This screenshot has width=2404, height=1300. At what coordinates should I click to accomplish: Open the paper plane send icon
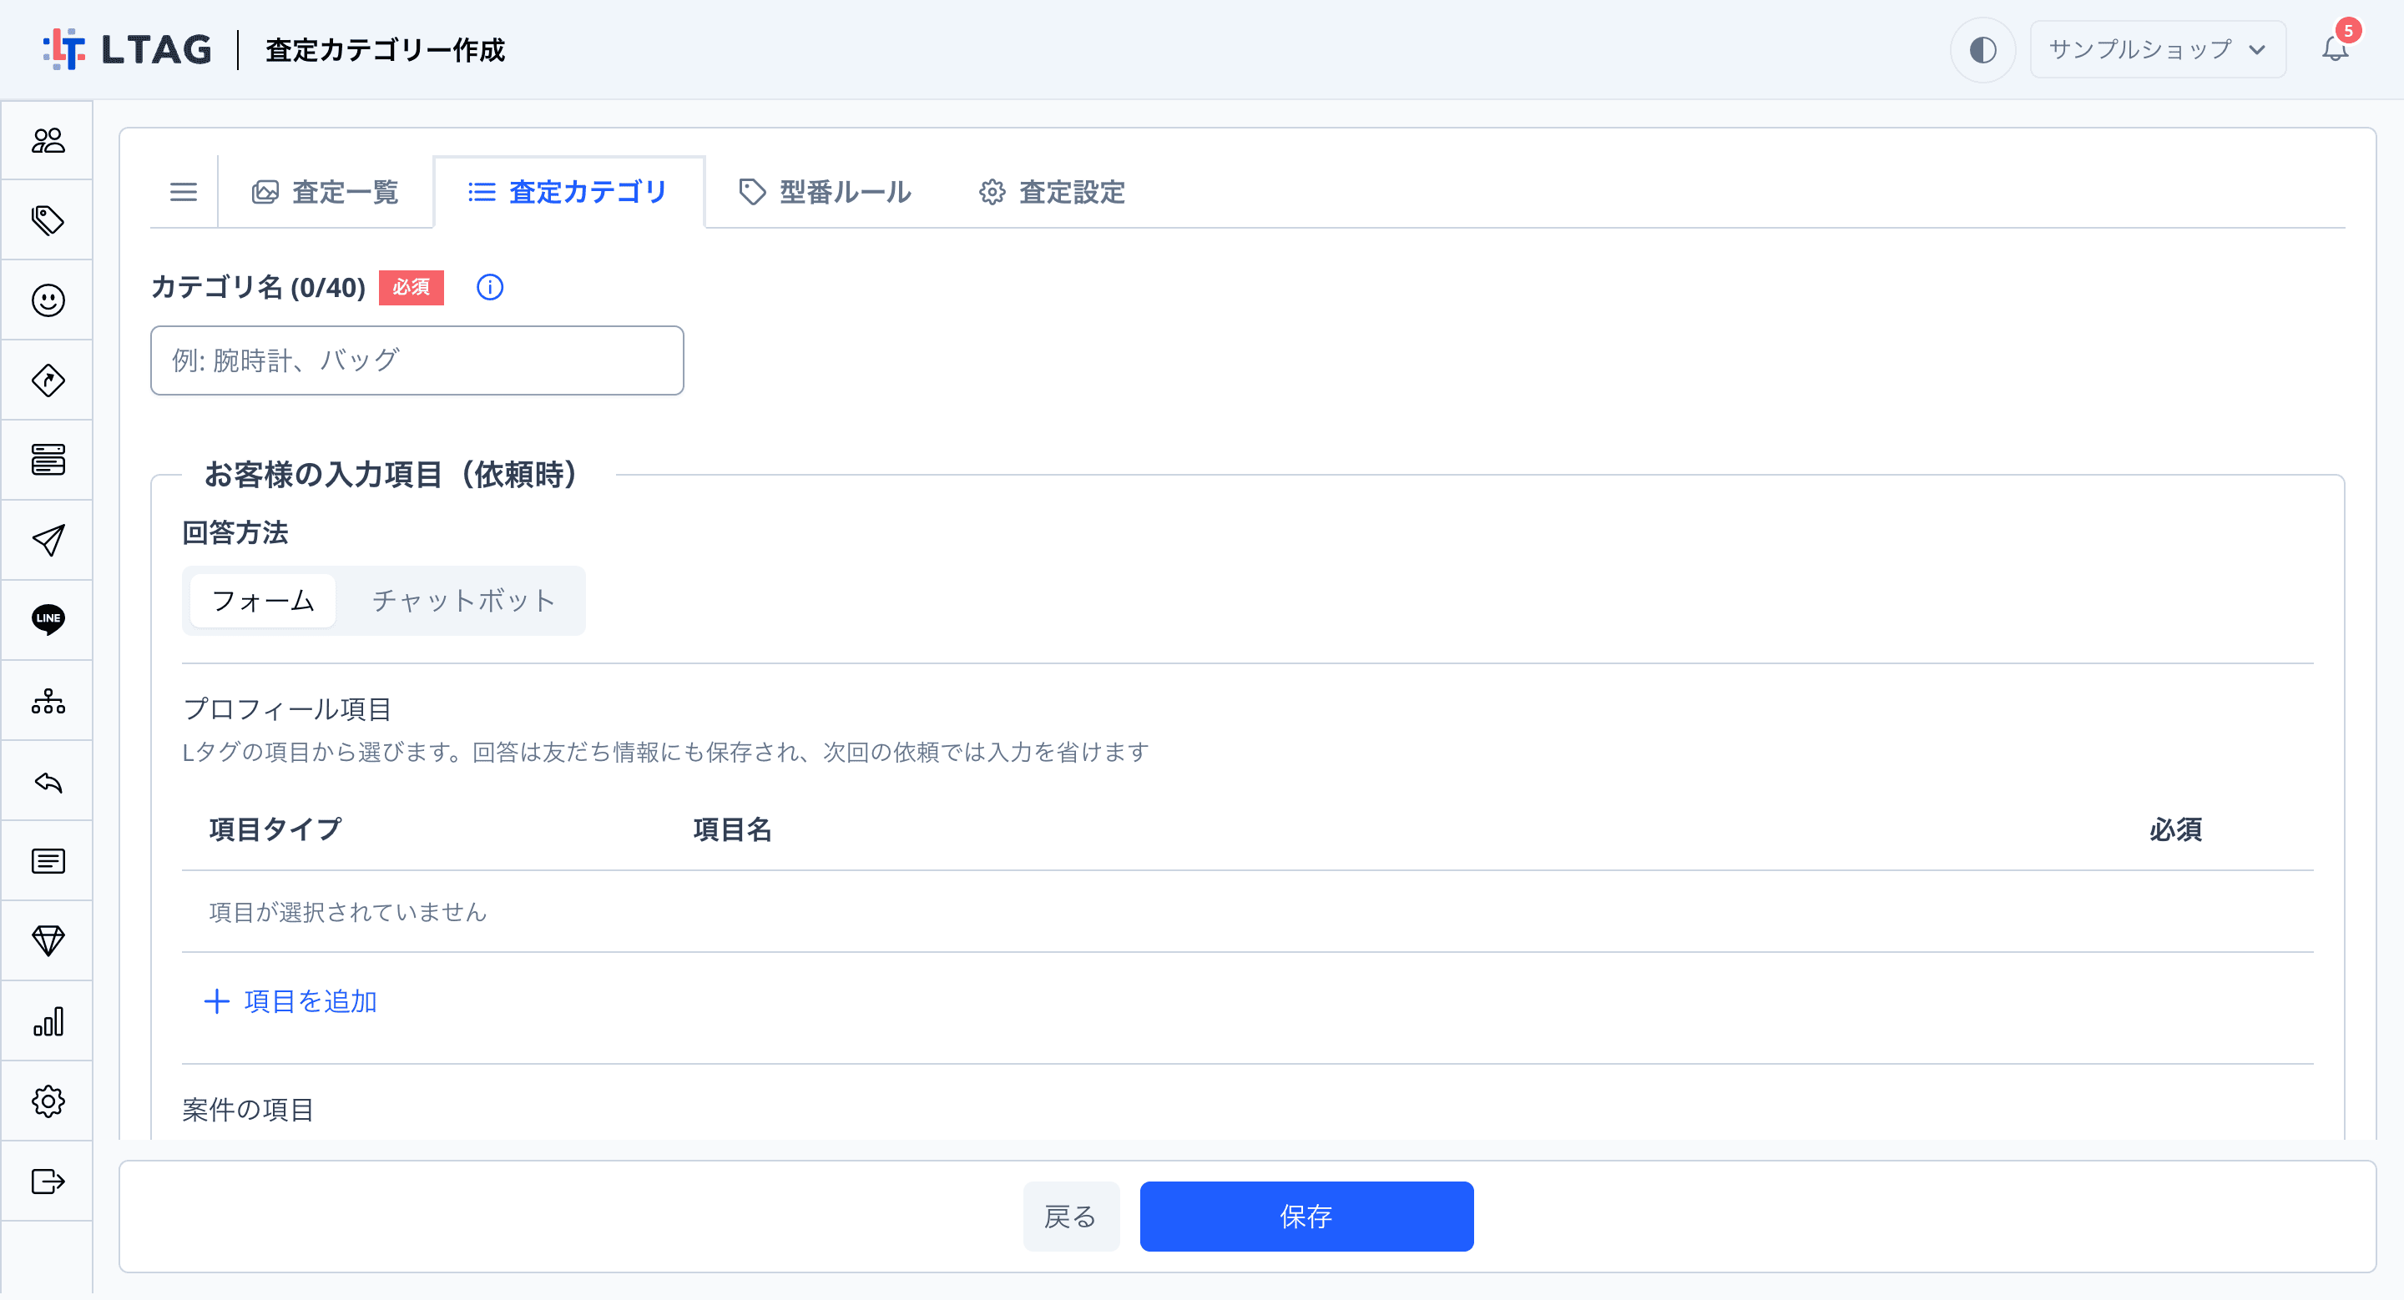click(48, 540)
